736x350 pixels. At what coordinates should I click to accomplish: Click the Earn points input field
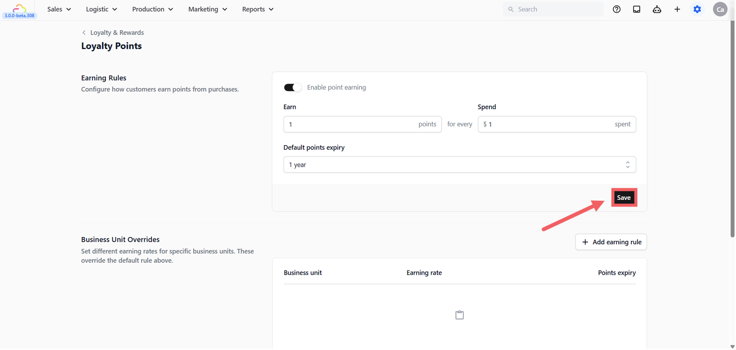pos(362,124)
